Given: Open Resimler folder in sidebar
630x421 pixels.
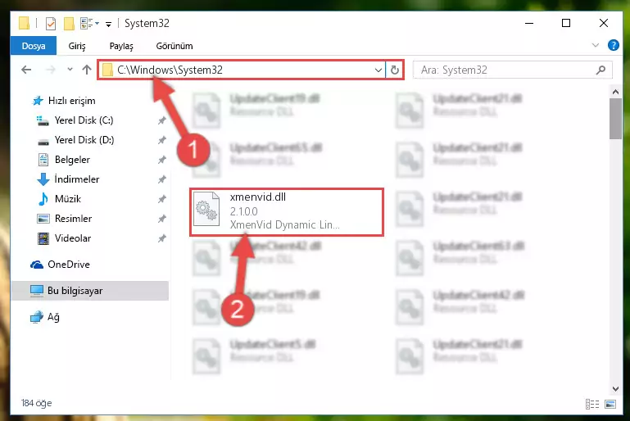Looking at the screenshot, I should (73, 219).
